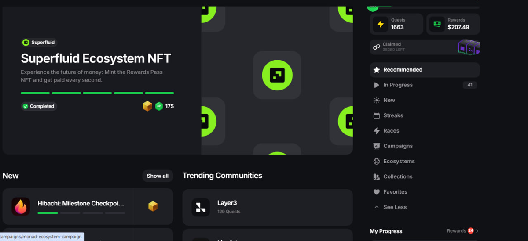
Task: Click the gold cube on Hibachi card
Action: coord(153,206)
